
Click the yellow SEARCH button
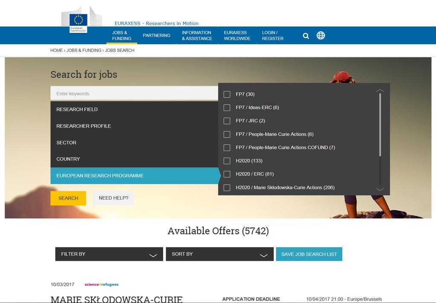click(68, 198)
